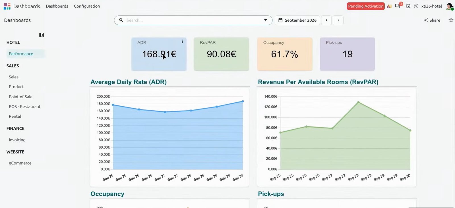Open the Dashboards menu in top bar
Image resolution: width=455 pixels, height=208 pixels.
coord(57,6)
